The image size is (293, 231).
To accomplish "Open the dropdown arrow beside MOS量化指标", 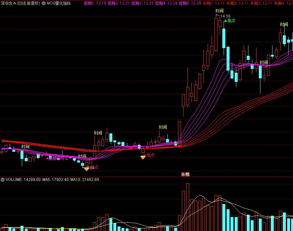I will click(x=44, y=3).
